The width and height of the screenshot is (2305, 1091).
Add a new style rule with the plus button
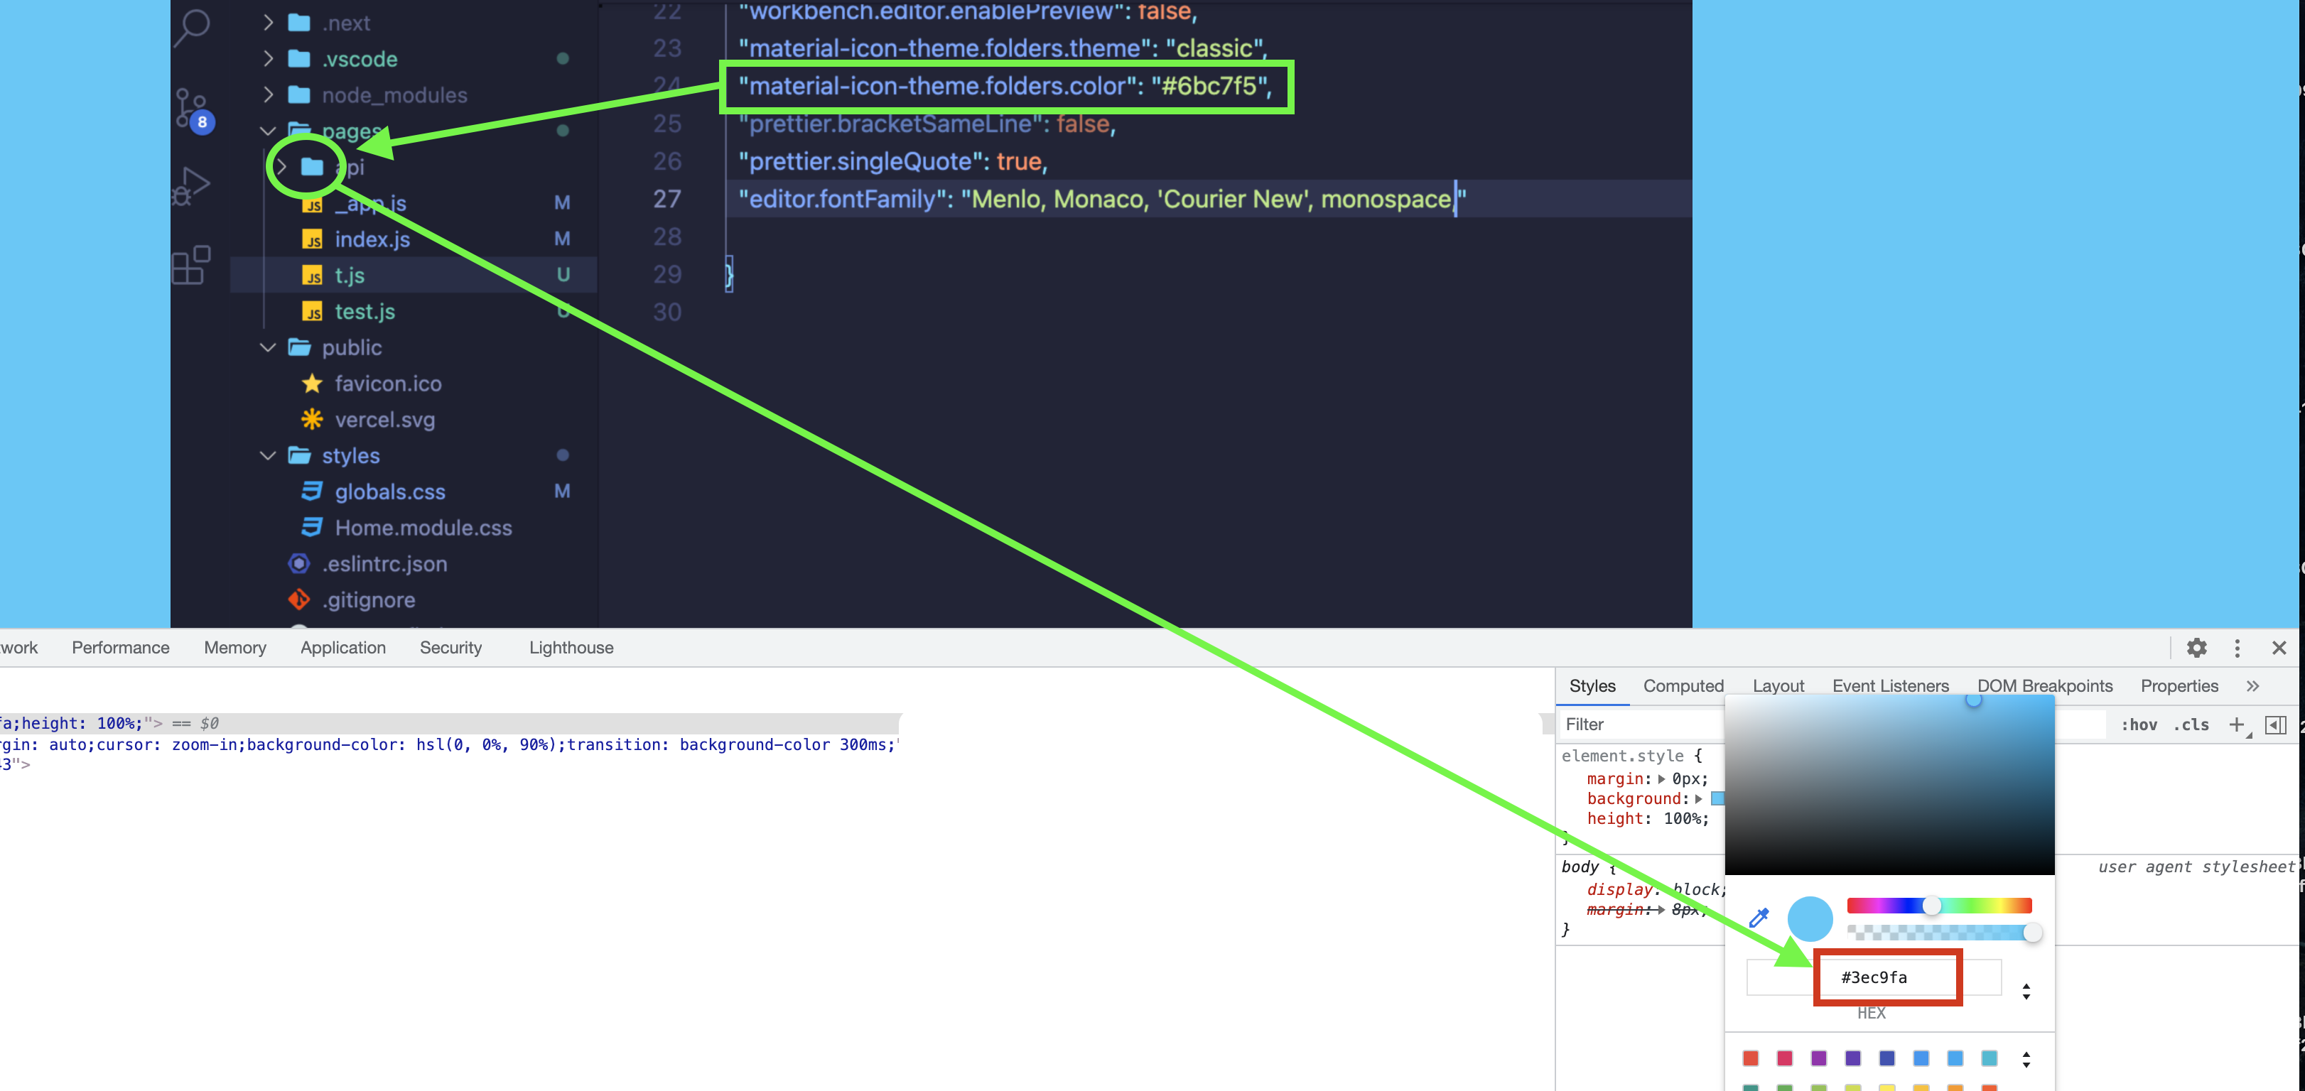(x=2237, y=725)
